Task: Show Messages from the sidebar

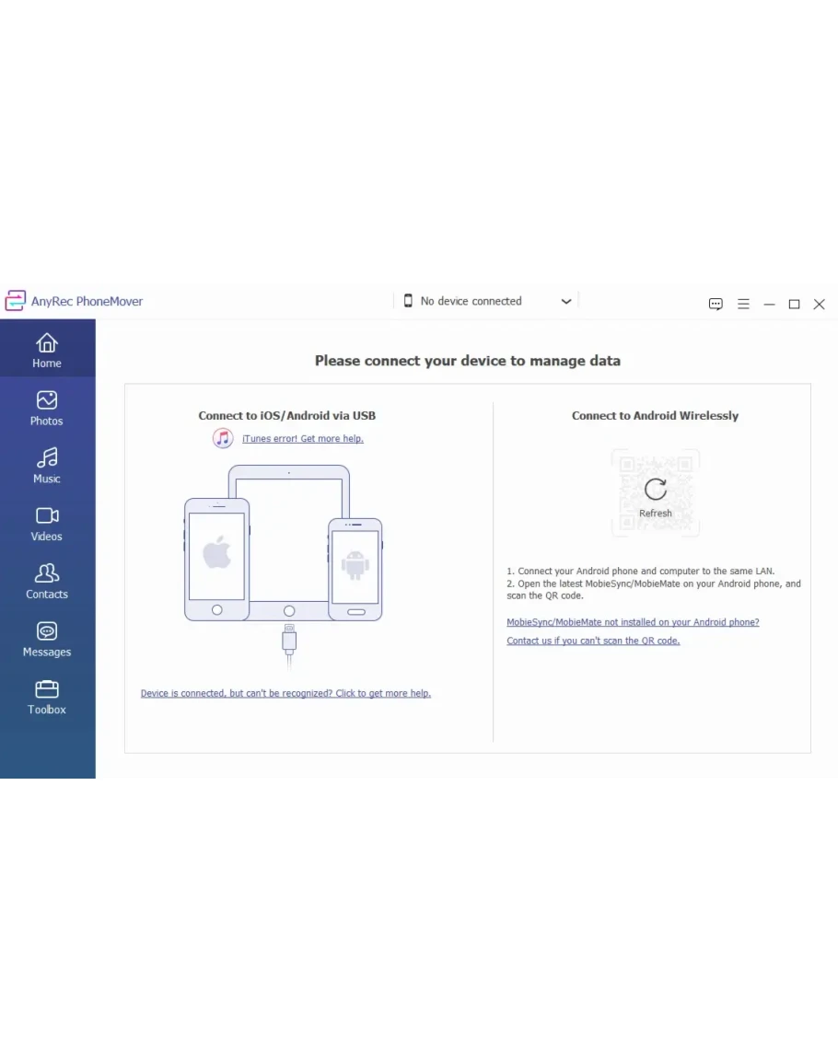Action: click(x=47, y=640)
